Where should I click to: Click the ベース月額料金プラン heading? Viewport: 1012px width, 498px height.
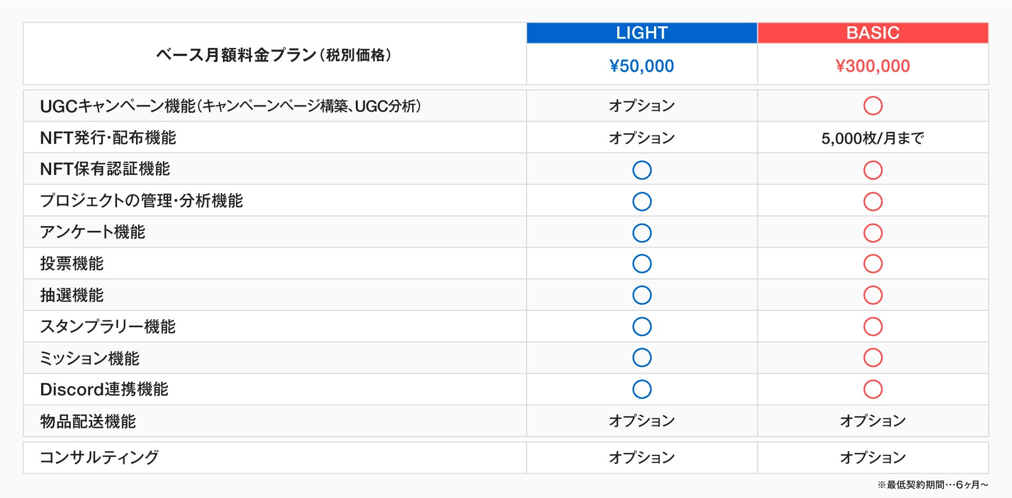(x=274, y=55)
